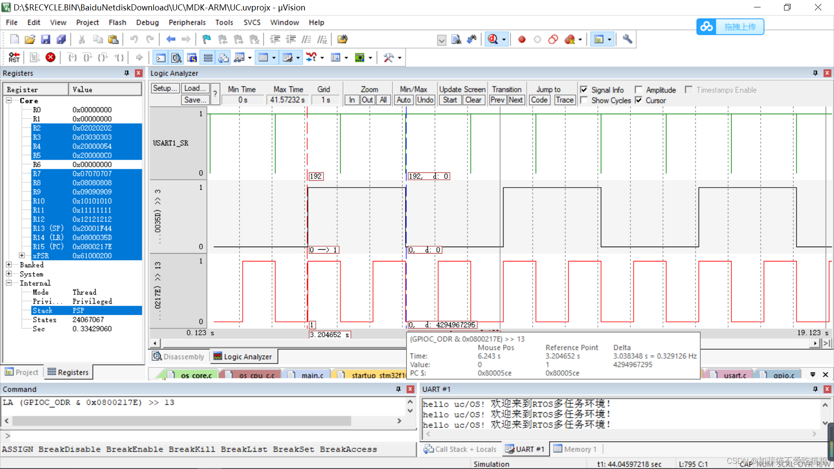The image size is (834, 469).
Task: Open the Peripherals menu
Action: click(187, 22)
